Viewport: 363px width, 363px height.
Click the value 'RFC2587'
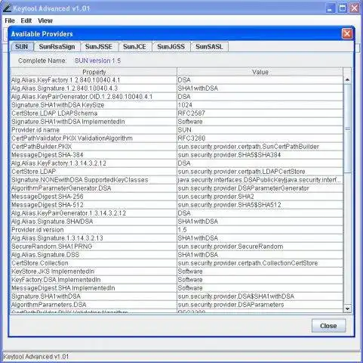click(260, 113)
